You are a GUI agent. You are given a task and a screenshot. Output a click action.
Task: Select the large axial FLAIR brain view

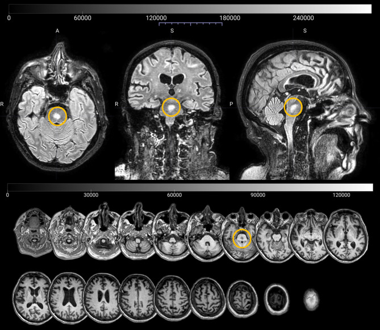(x=57, y=106)
